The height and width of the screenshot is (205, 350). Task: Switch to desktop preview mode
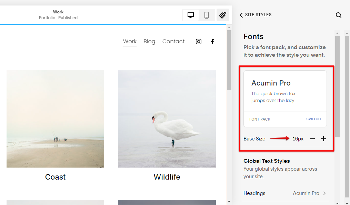(191, 15)
